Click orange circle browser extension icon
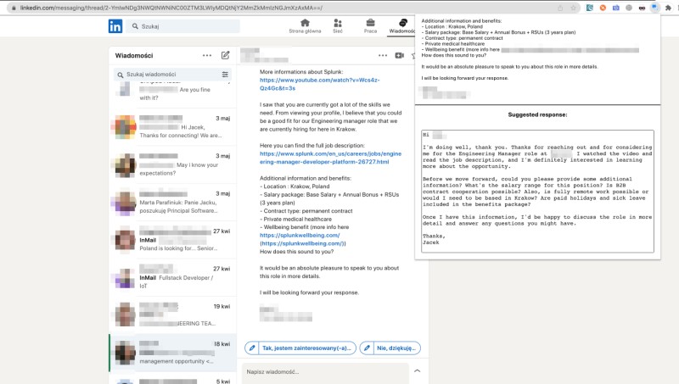 click(603, 8)
